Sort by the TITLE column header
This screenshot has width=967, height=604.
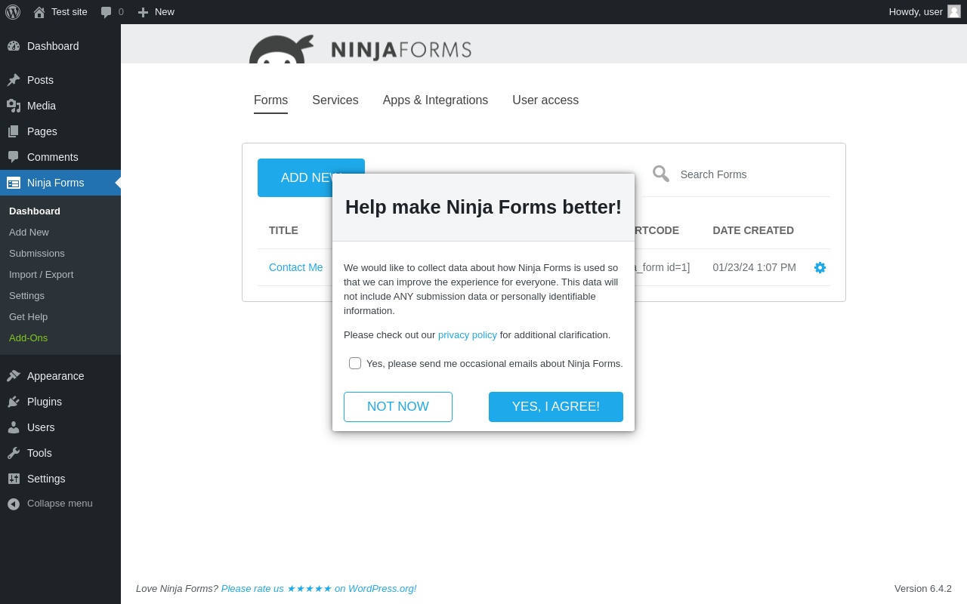(x=283, y=230)
